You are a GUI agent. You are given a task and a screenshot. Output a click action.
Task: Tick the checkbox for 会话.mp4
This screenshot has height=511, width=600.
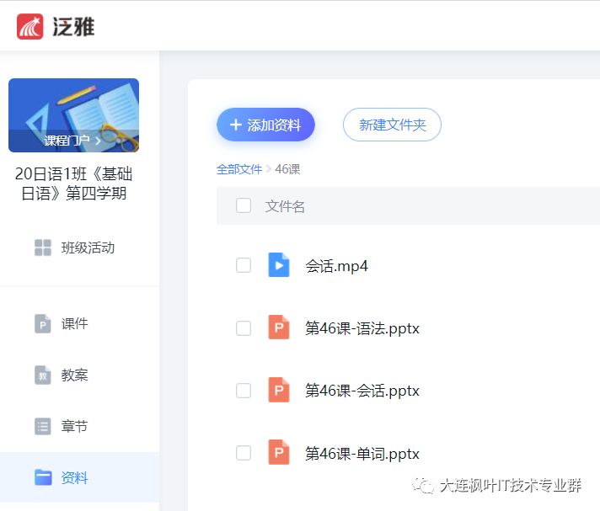pyautogui.click(x=244, y=265)
